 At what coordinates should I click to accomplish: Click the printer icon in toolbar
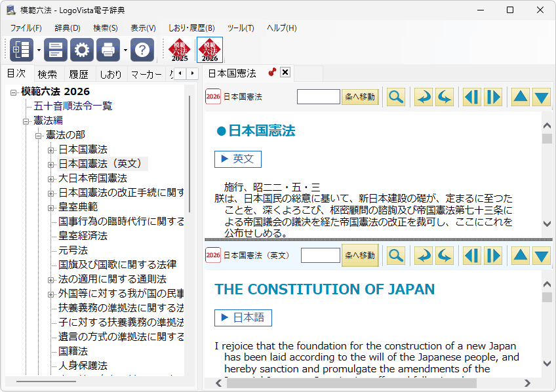coord(108,50)
